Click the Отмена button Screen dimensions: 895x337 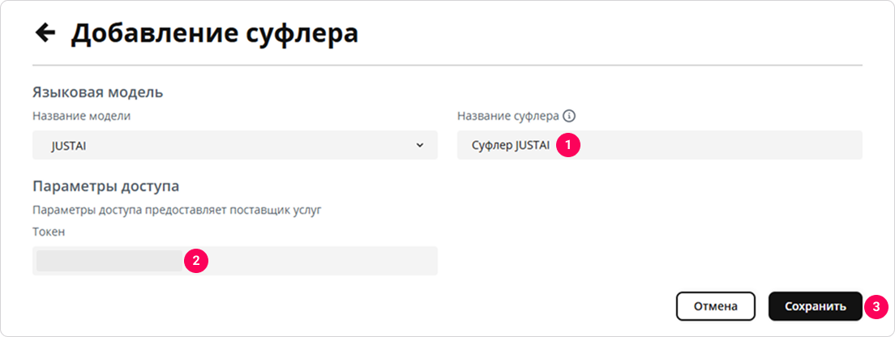(716, 307)
